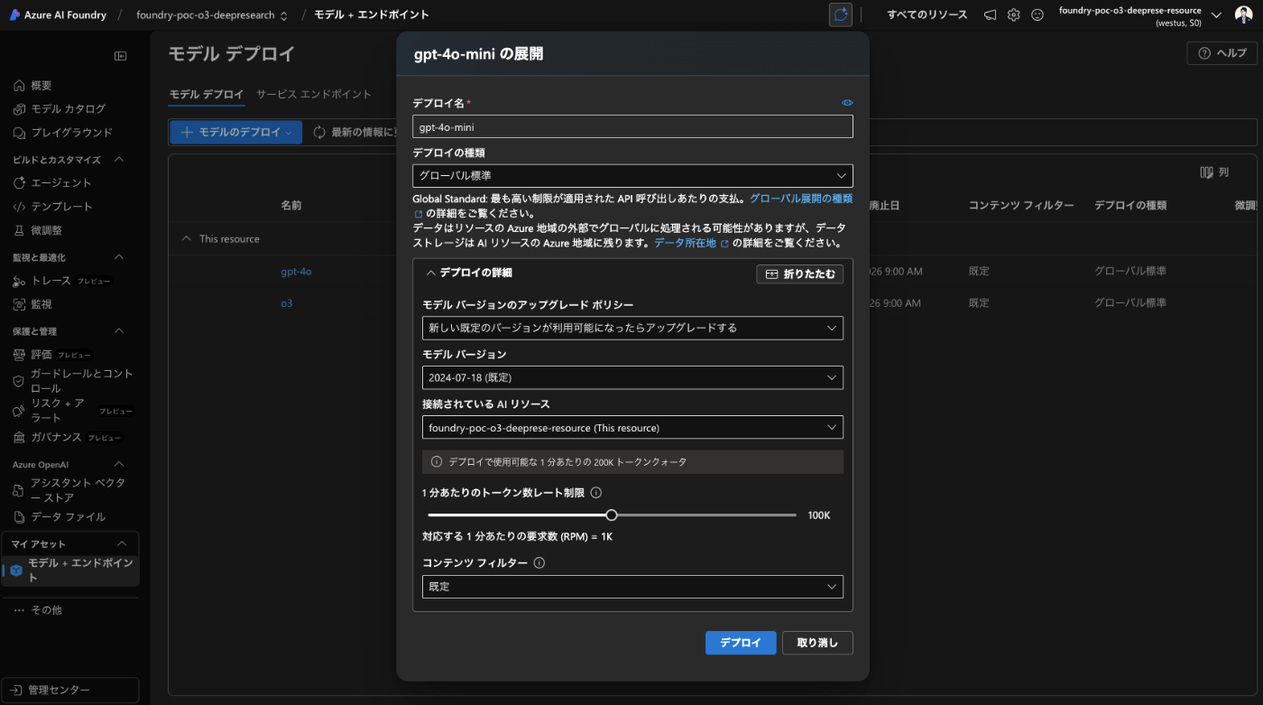
Task: Click the デプロイ button
Action: 741,643
